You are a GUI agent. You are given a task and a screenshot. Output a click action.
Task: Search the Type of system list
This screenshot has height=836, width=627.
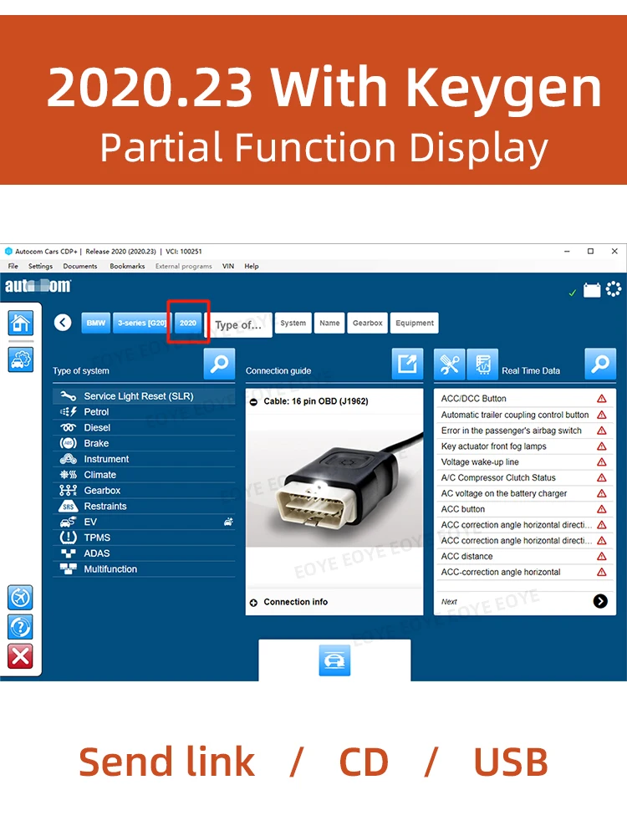(219, 364)
